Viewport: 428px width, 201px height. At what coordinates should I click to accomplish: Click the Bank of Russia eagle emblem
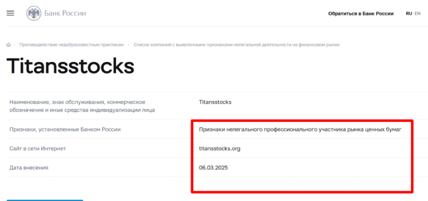34,13
